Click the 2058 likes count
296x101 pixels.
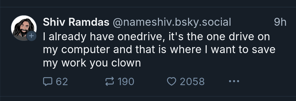pos(192,82)
